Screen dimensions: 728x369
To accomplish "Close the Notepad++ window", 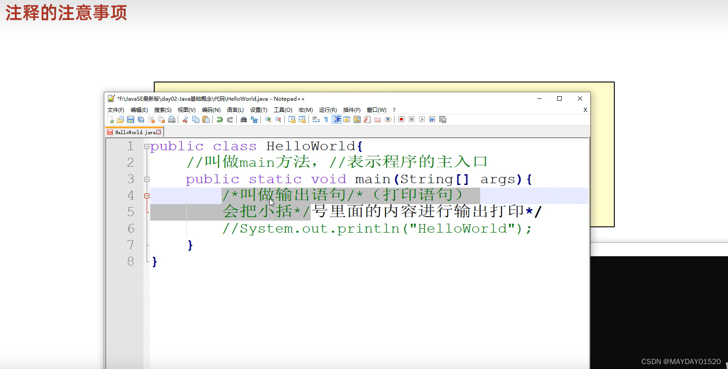I will 580,98.
